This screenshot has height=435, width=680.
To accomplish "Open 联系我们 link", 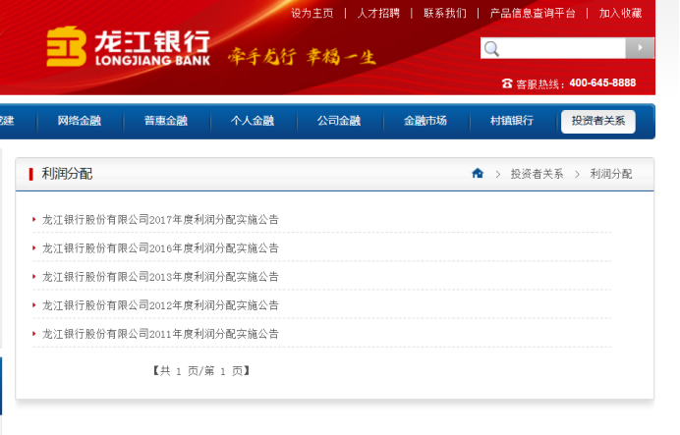I will (x=445, y=13).
